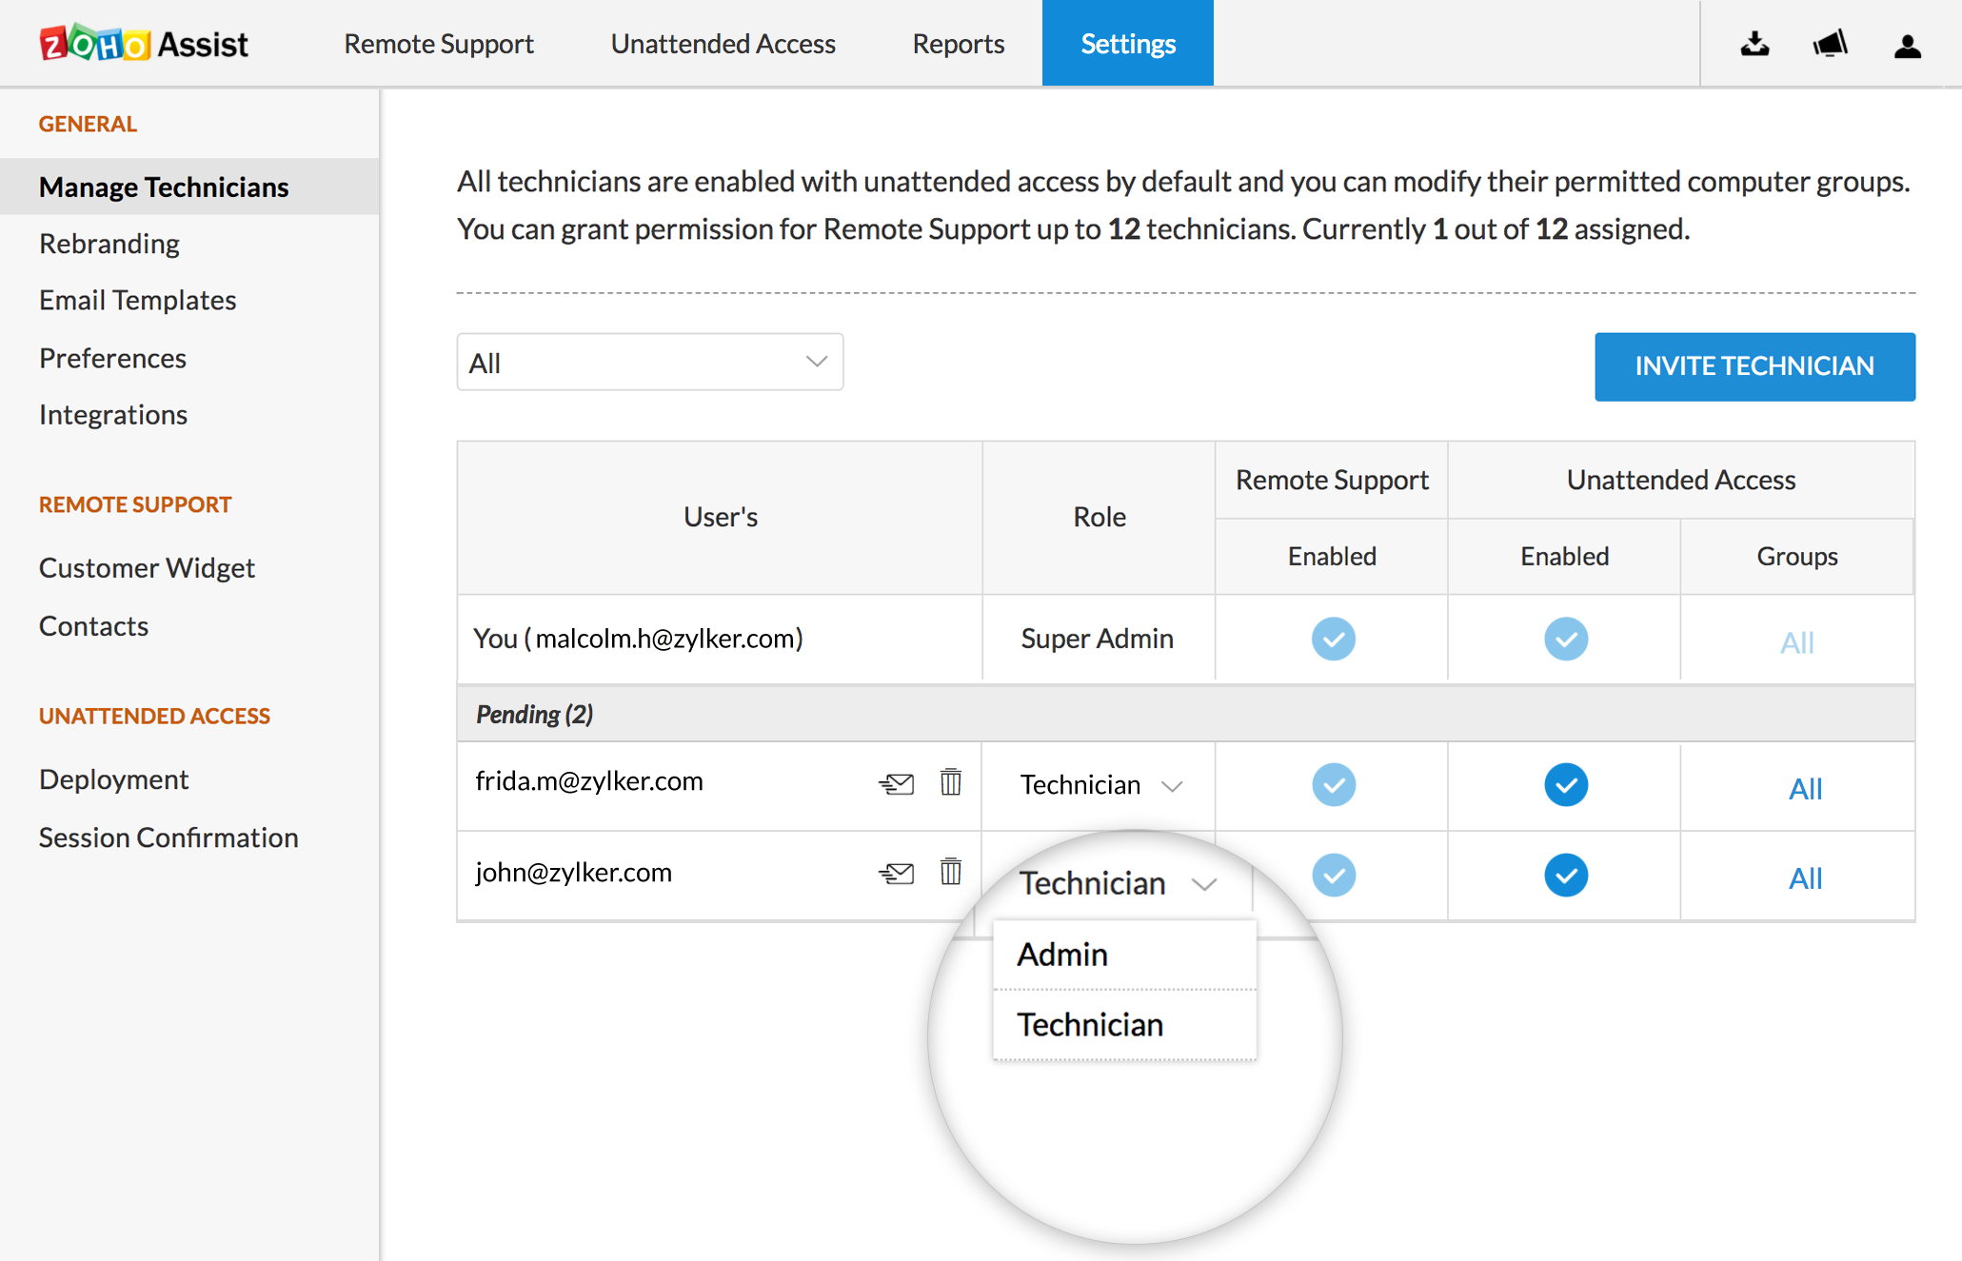Open the Unattended Access tab
This screenshot has width=1962, height=1261.
pos(723,44)
